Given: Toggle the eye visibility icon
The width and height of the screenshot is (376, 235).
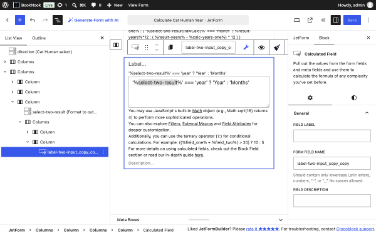Looking at the screenshot, I should coord(261,47).
